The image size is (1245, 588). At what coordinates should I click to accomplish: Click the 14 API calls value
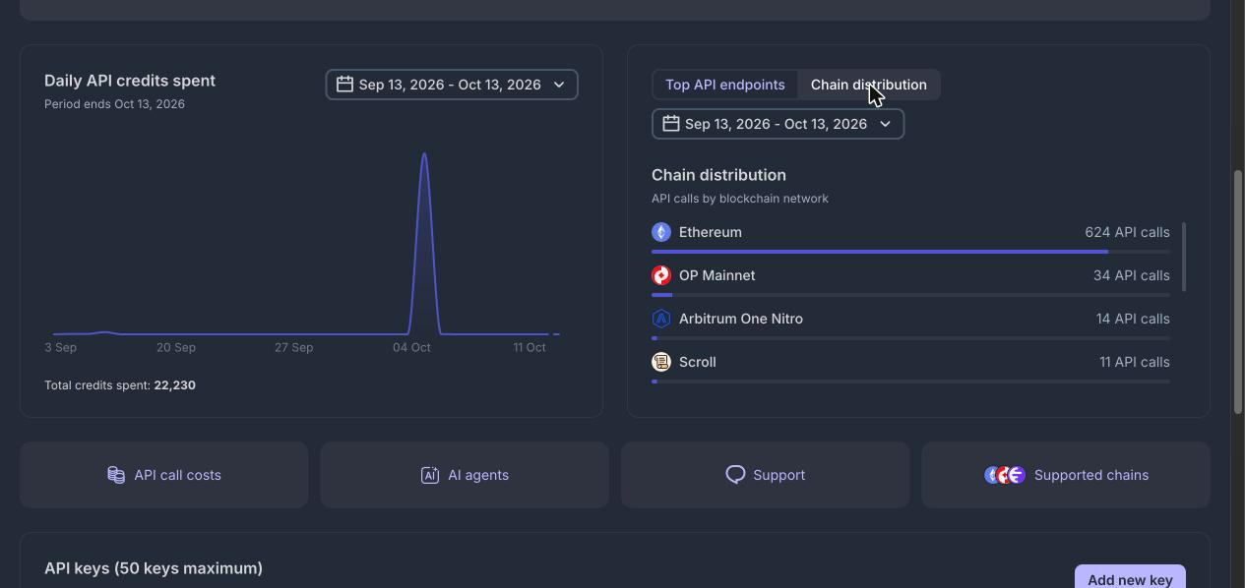[1133, 319]
